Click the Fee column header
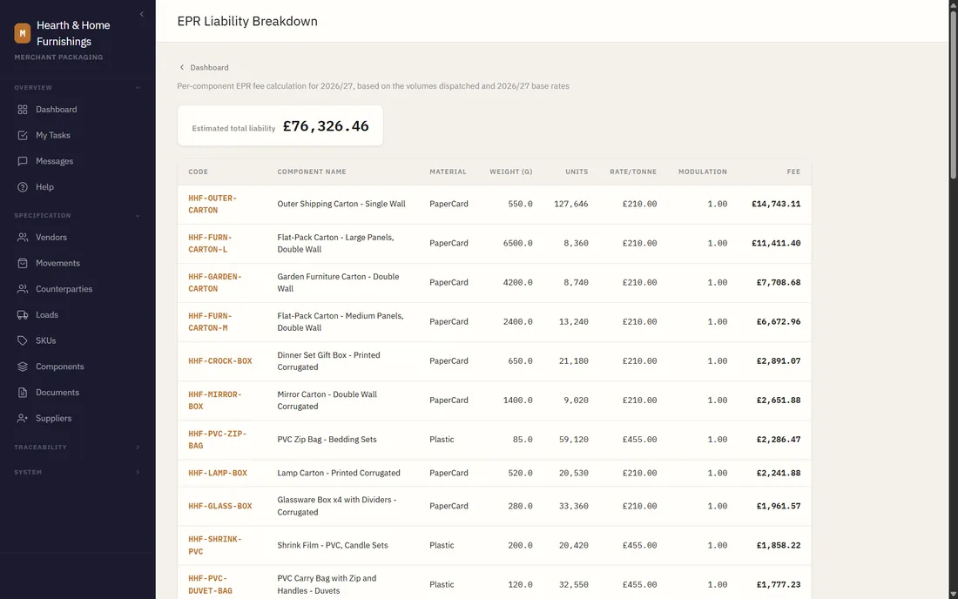958x599 pixels. [x=793, y=172]
